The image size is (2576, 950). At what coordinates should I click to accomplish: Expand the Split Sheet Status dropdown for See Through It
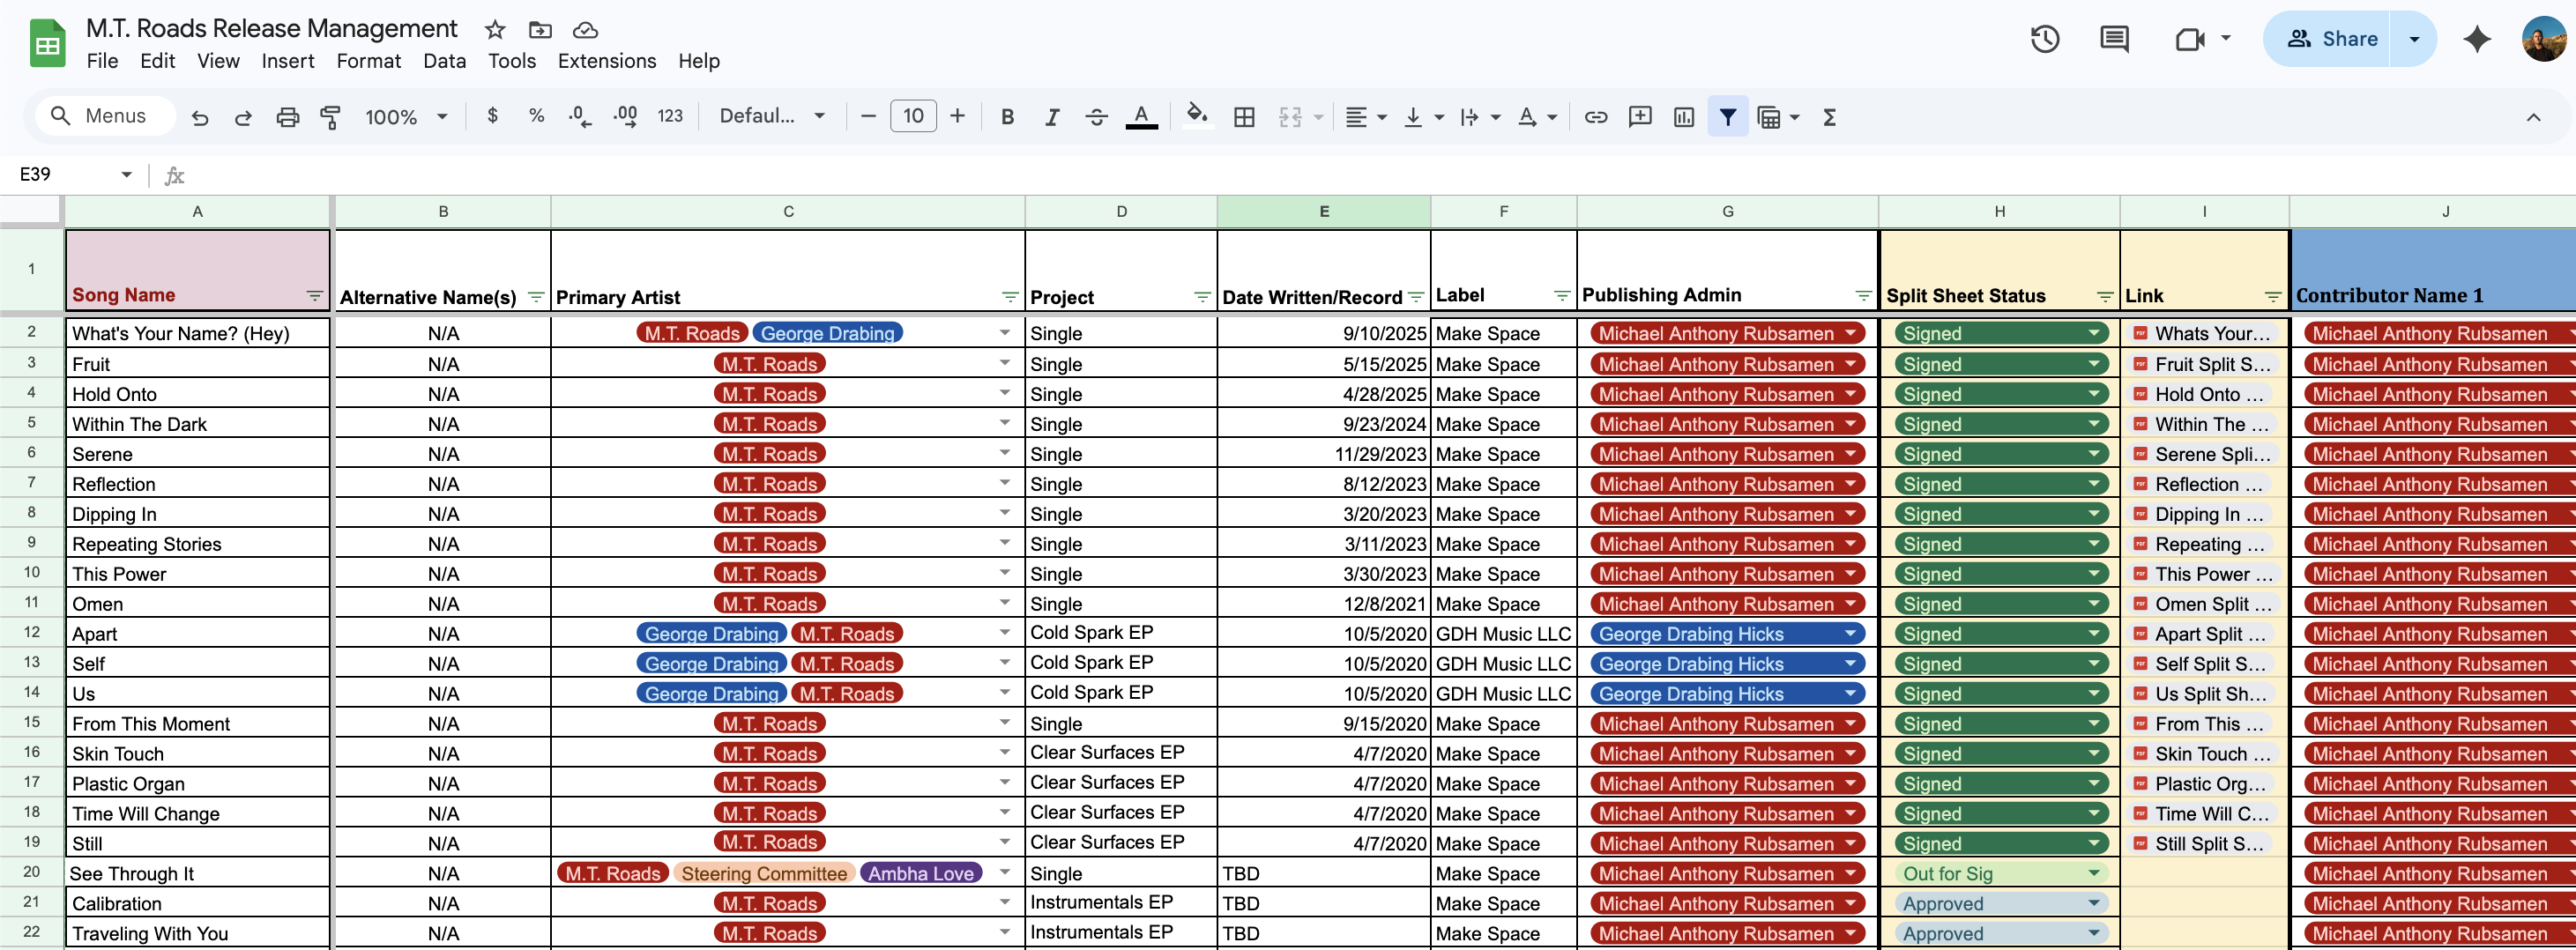[x=2093, y=873]
